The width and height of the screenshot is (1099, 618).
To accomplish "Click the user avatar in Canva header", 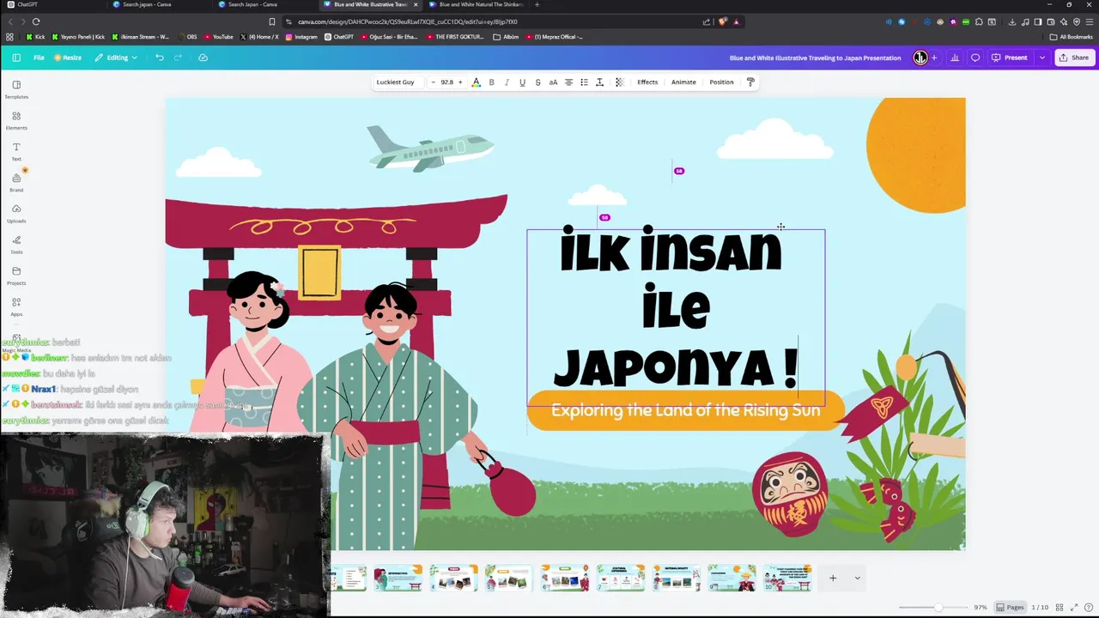I will click(x=920, y=58).
